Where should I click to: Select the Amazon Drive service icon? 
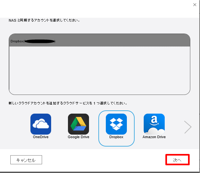[154, 124]
